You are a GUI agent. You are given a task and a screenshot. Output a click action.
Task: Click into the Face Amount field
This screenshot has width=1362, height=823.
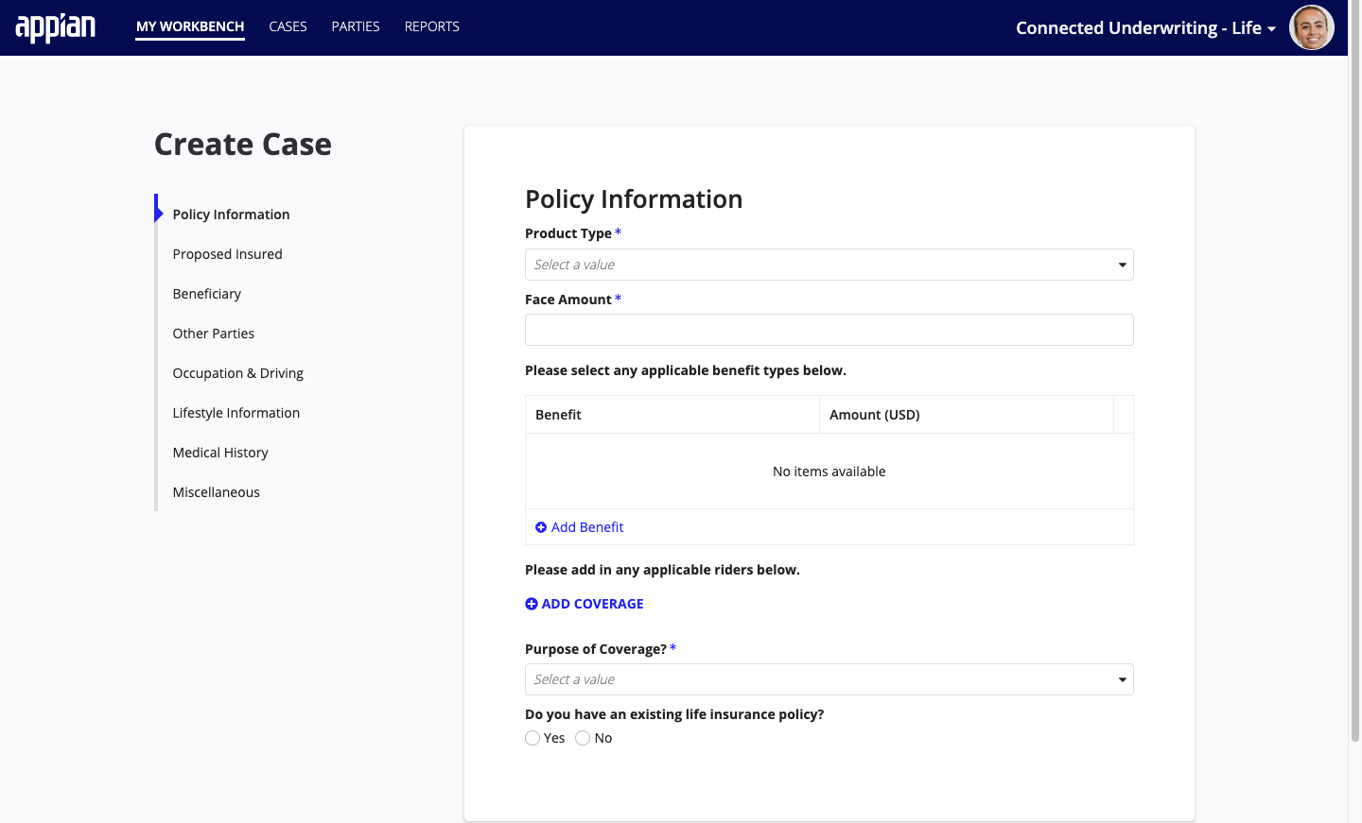click(x=829, y=330)
